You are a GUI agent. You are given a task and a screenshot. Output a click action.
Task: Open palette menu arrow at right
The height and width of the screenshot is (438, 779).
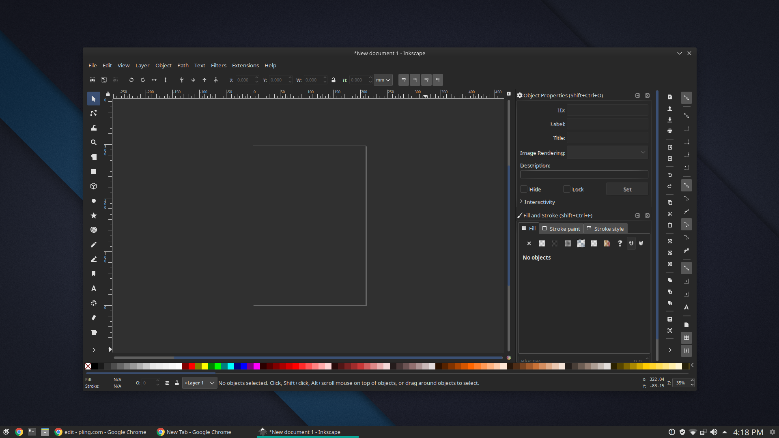point(692,366)
